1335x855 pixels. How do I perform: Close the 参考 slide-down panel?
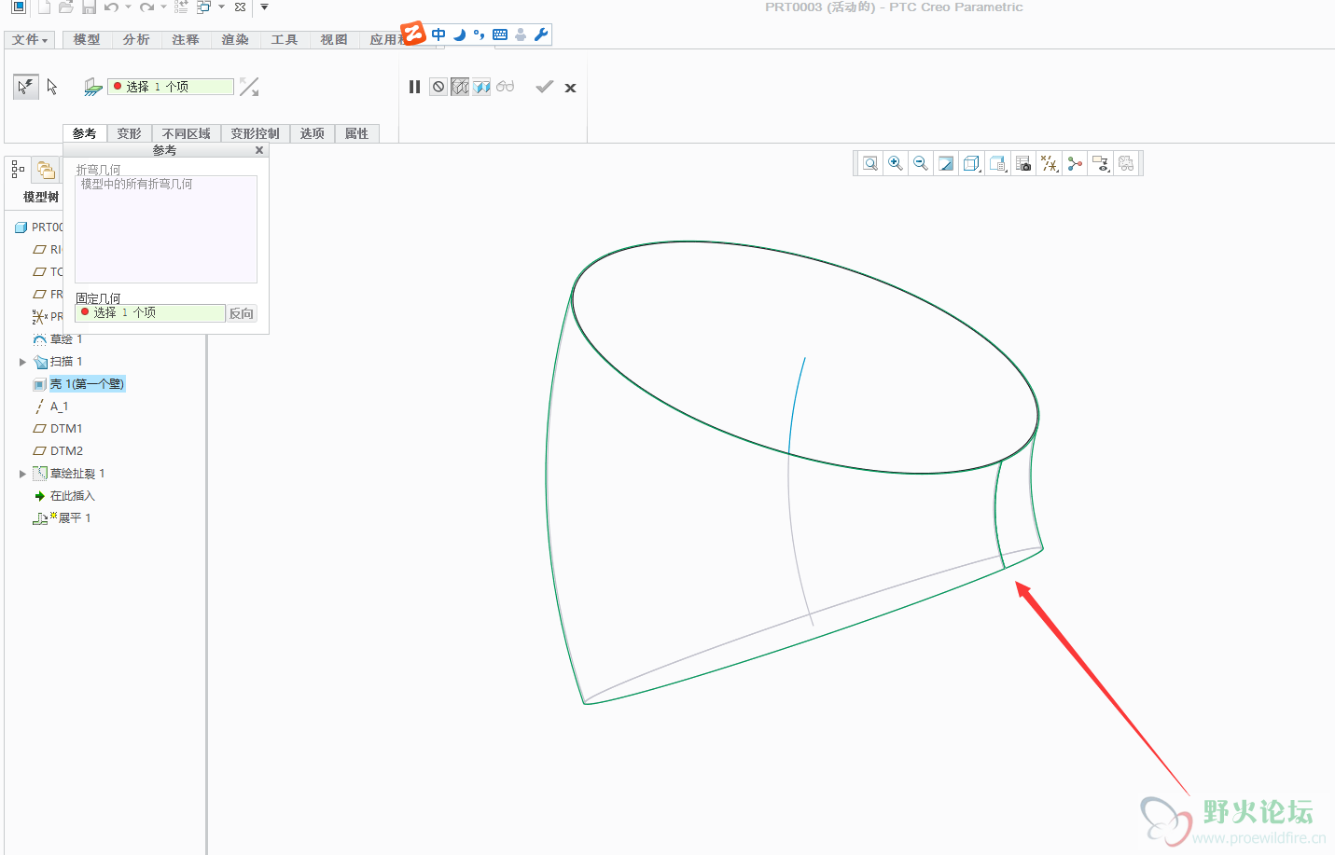(259, 150)
